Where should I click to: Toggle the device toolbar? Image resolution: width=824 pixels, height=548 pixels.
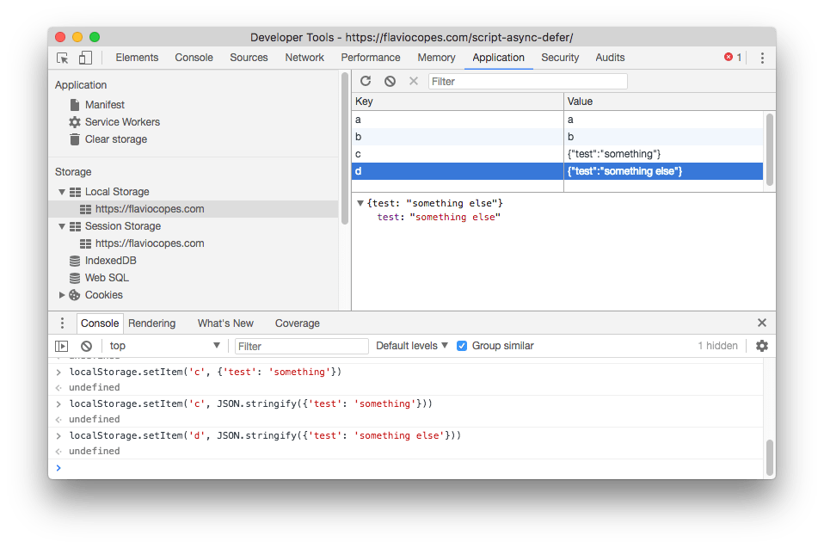point(84,57)
